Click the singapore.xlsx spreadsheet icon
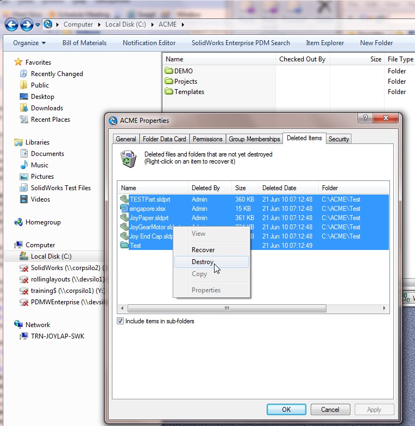 point(124,209)
